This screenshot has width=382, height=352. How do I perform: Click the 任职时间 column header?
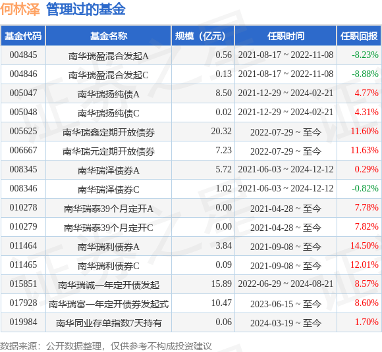click(286, 36)
